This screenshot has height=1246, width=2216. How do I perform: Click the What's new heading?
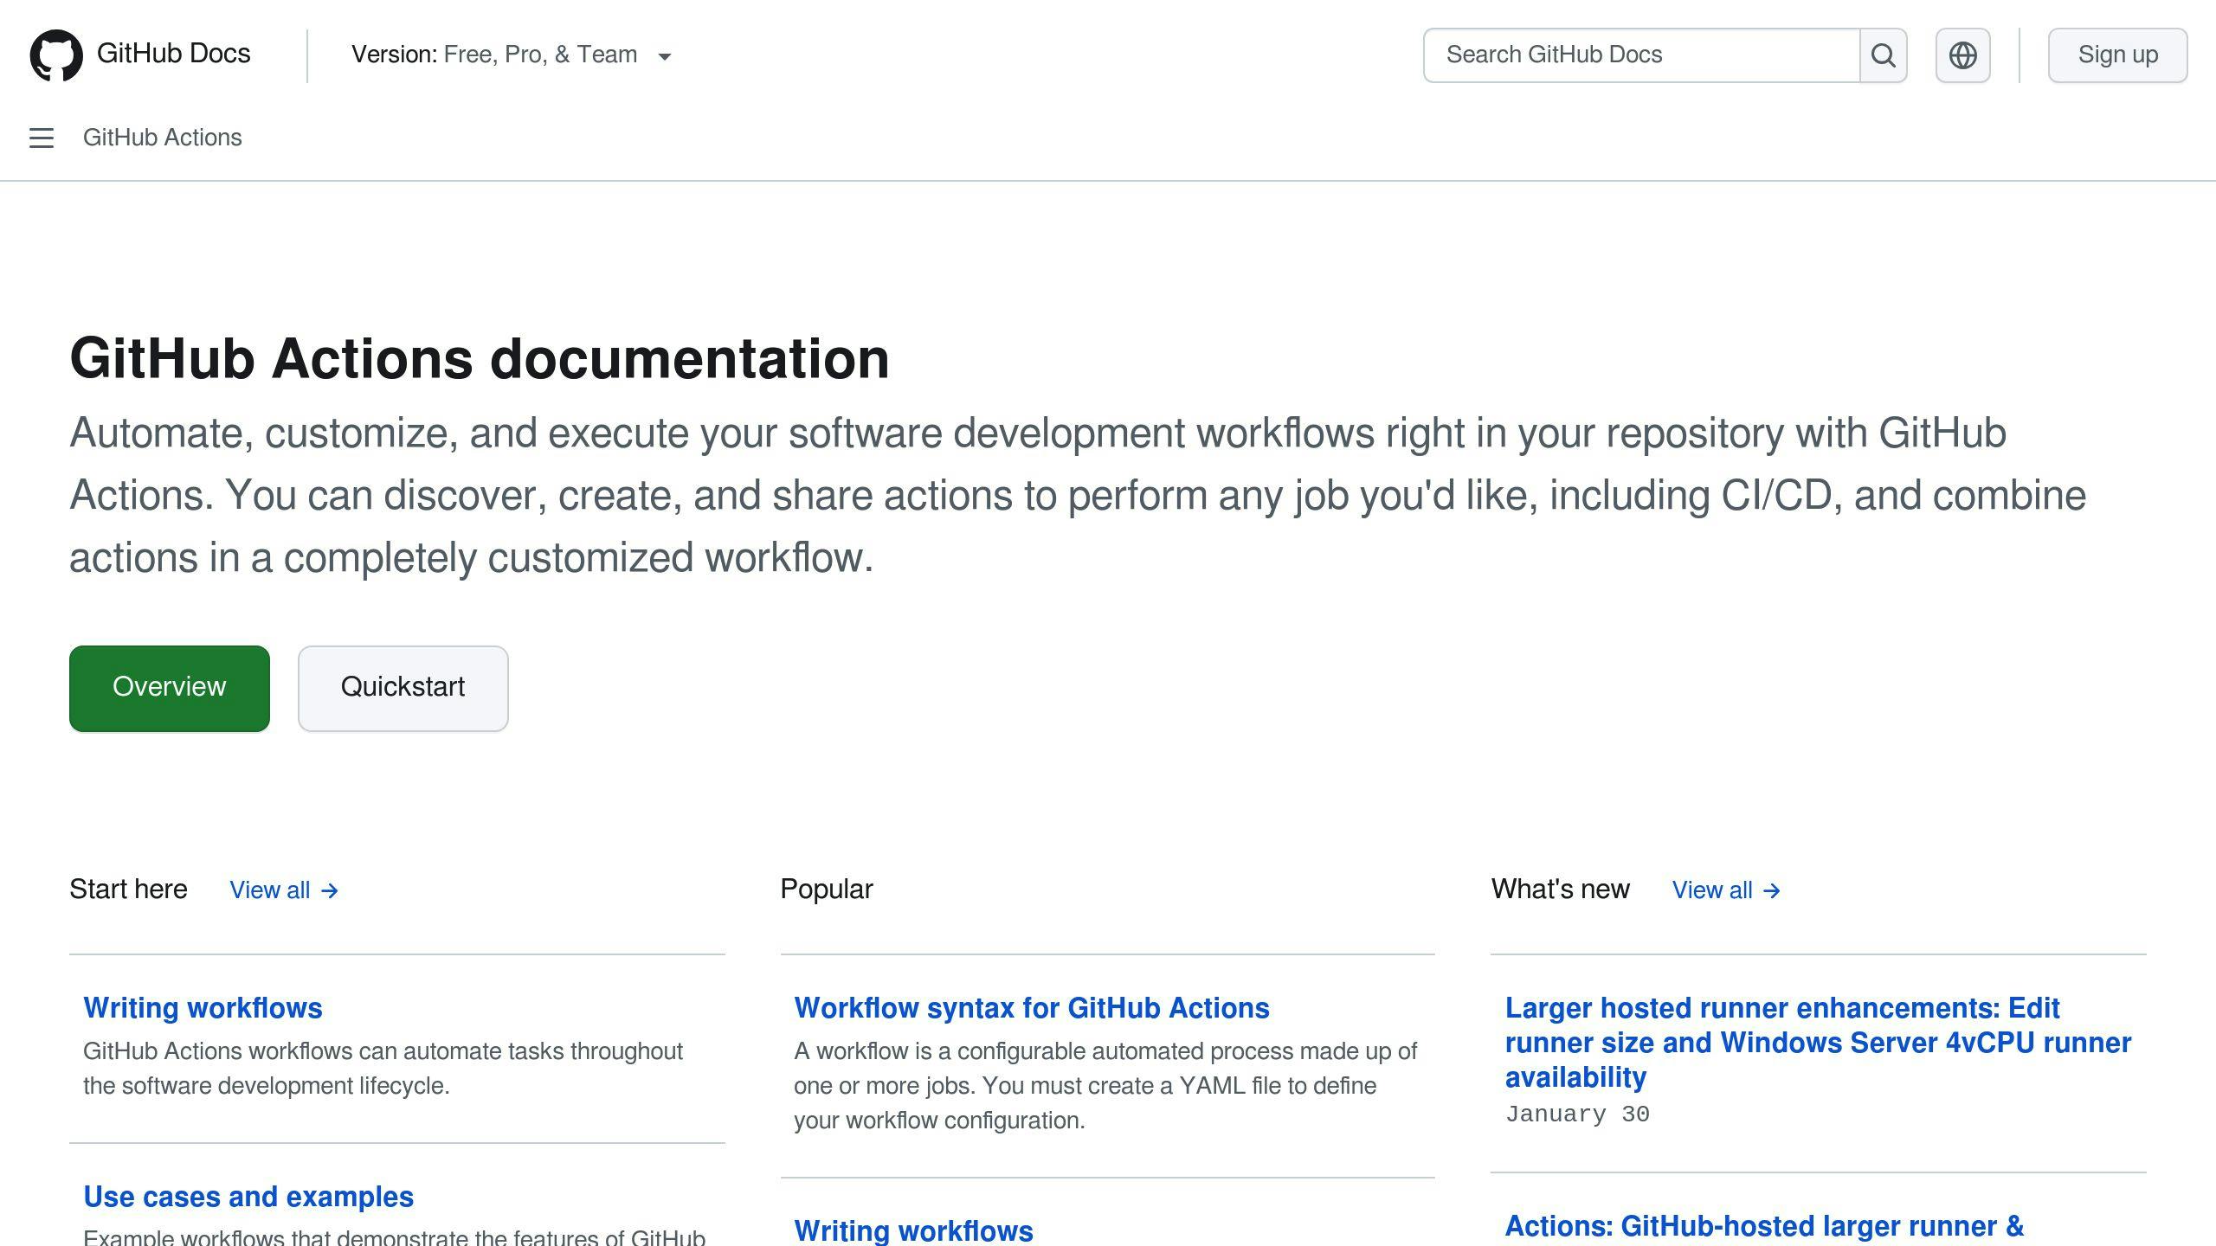(x=1560, y=890)
